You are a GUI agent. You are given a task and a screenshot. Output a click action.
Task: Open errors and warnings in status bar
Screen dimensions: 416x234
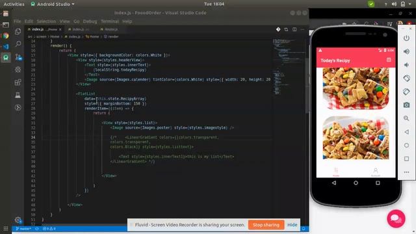49,229
